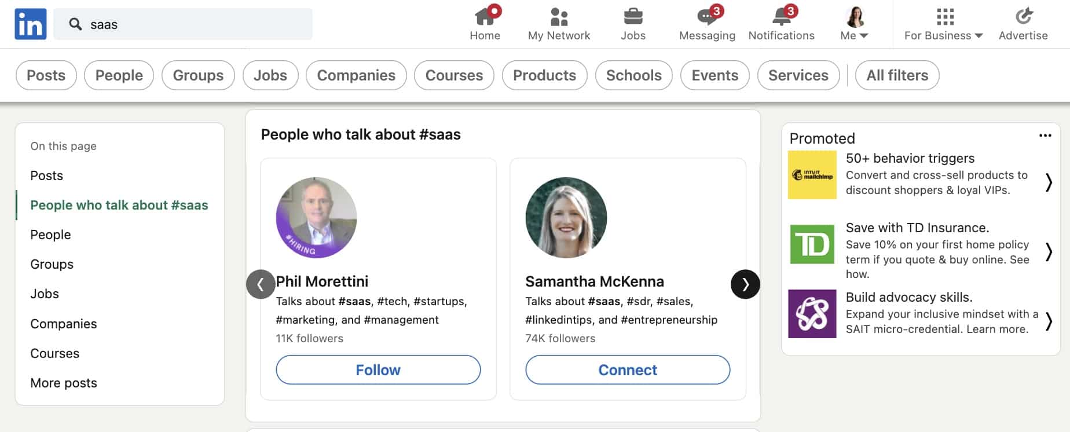Expand TD Insurance ad chevron
1070x432 pixels.
(x=1049, y=252)
